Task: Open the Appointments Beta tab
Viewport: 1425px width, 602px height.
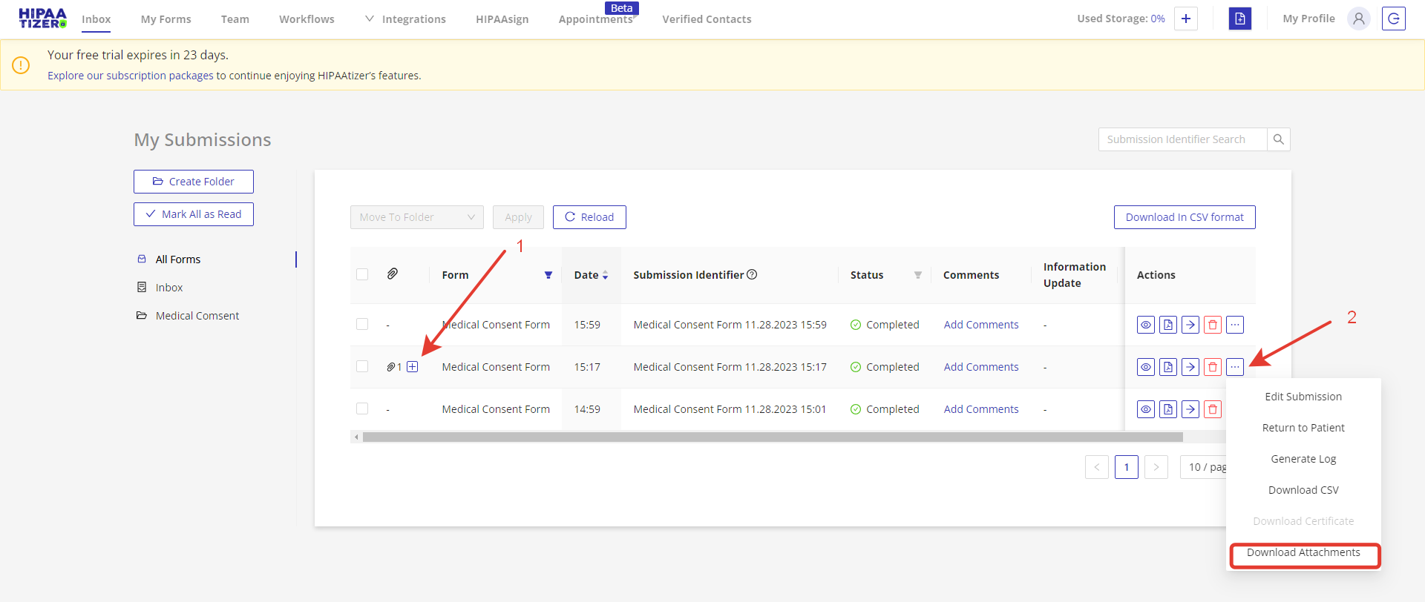Action: tap(596, 19)
